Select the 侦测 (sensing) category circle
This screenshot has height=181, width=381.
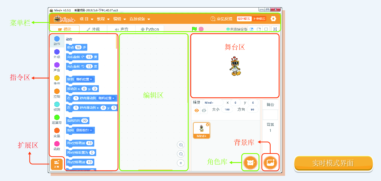pos(57,104)
